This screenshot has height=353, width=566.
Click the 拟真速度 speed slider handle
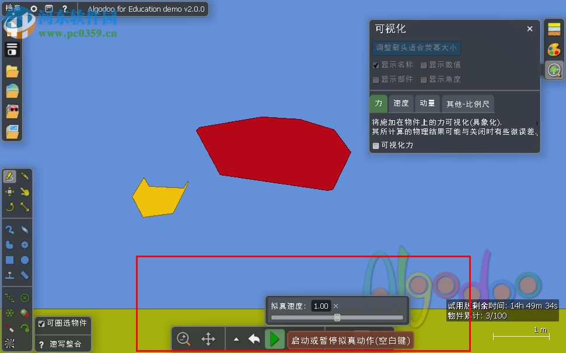pos(337,318)
